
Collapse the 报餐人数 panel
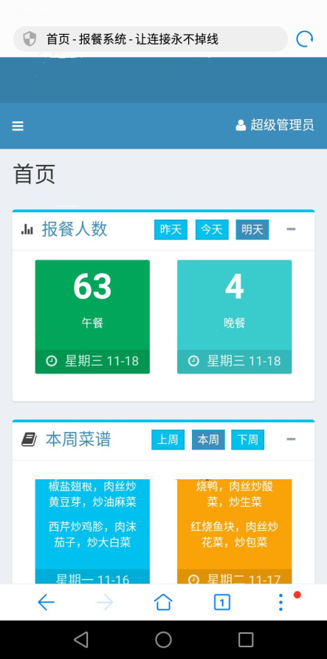tap(291, 229)
